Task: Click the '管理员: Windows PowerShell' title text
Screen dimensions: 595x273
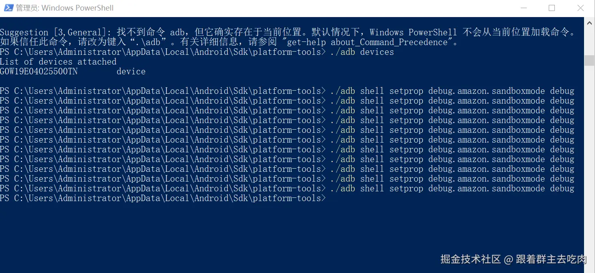Action: pos(65,8)
